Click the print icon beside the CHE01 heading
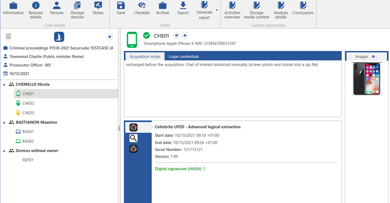This screenshot has width=390, height=203. coord(184,35)
